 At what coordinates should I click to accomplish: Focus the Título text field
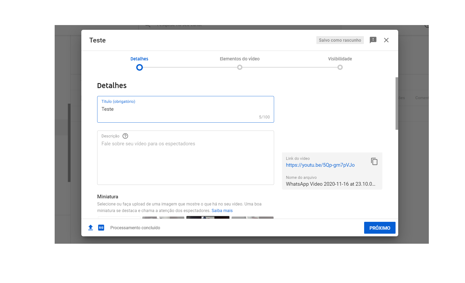click(x=185, y=109)
